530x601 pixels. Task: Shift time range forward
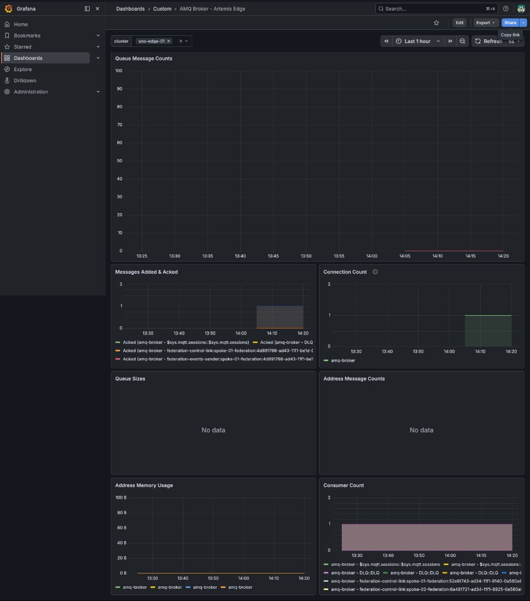(450, 41)
